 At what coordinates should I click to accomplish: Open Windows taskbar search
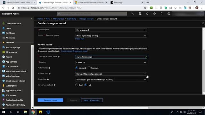click(x=11, y=112)
